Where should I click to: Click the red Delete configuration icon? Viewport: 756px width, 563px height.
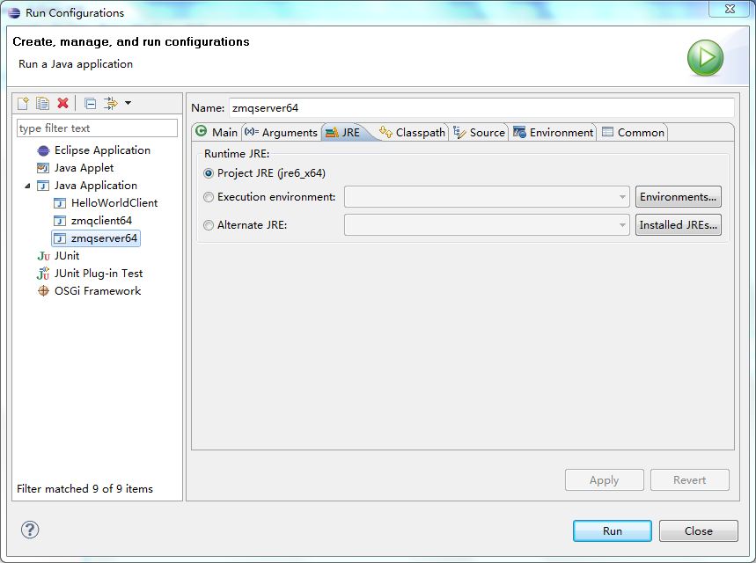[x=62, y=104]
